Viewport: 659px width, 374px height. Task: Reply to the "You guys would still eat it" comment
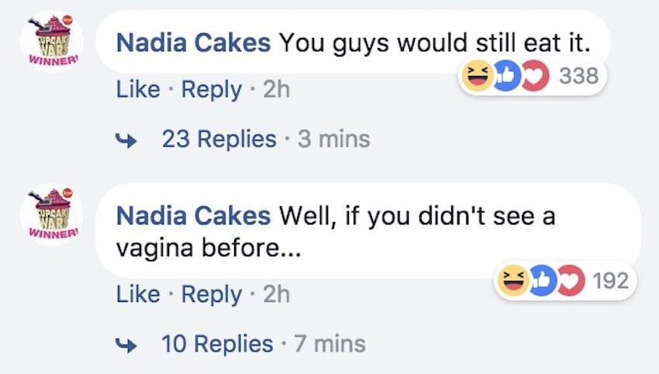212,91
